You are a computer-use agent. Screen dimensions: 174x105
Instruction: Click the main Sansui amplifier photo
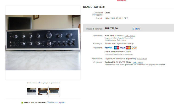tap(43, 42)
